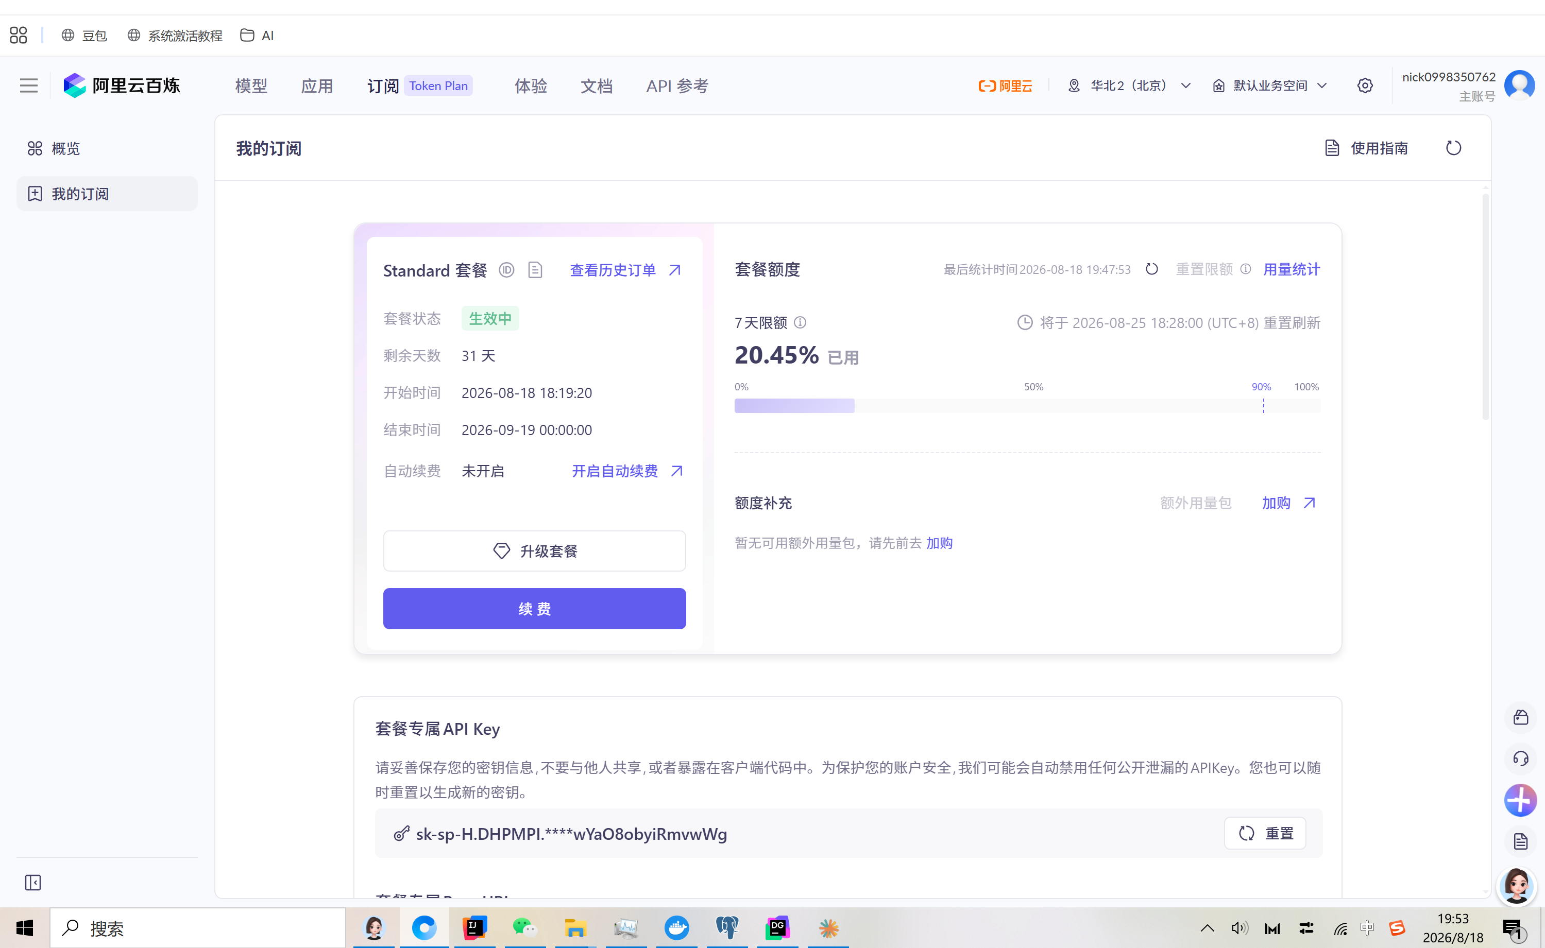Click the page's vertical scrollbar
This screenshot has height=948, width=1545.
click(1485, 307)
